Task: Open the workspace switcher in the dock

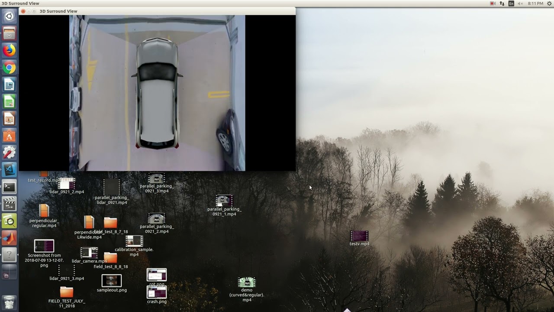Action: (9, 272)
